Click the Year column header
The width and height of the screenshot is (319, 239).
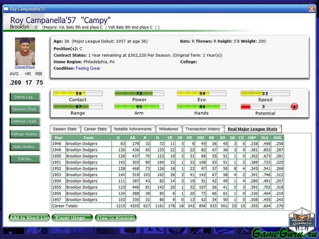pos(58,137)
